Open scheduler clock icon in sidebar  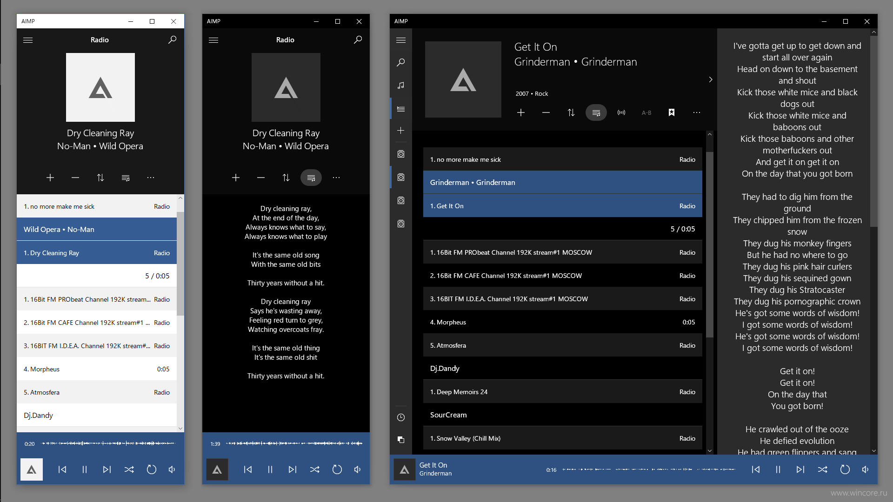401,417
